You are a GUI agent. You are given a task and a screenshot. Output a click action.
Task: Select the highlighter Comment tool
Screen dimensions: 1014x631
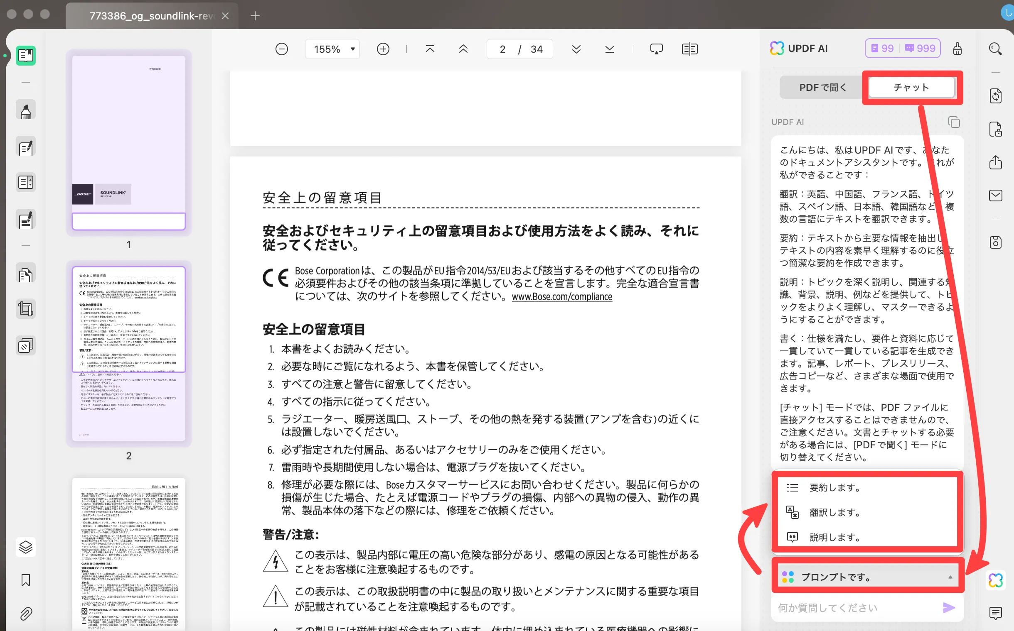(x=25, y=110)
